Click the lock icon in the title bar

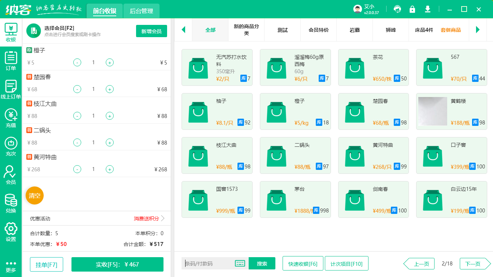(x=412, y=9)
